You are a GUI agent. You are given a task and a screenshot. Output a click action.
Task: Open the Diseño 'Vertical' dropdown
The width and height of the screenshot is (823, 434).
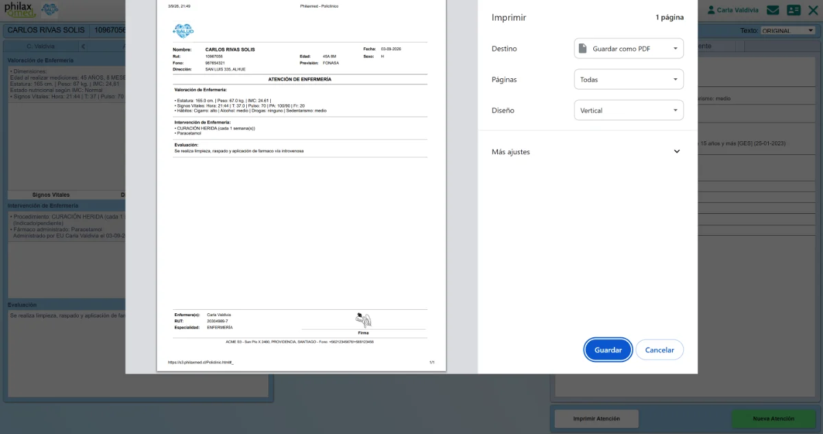pos(628,110)
